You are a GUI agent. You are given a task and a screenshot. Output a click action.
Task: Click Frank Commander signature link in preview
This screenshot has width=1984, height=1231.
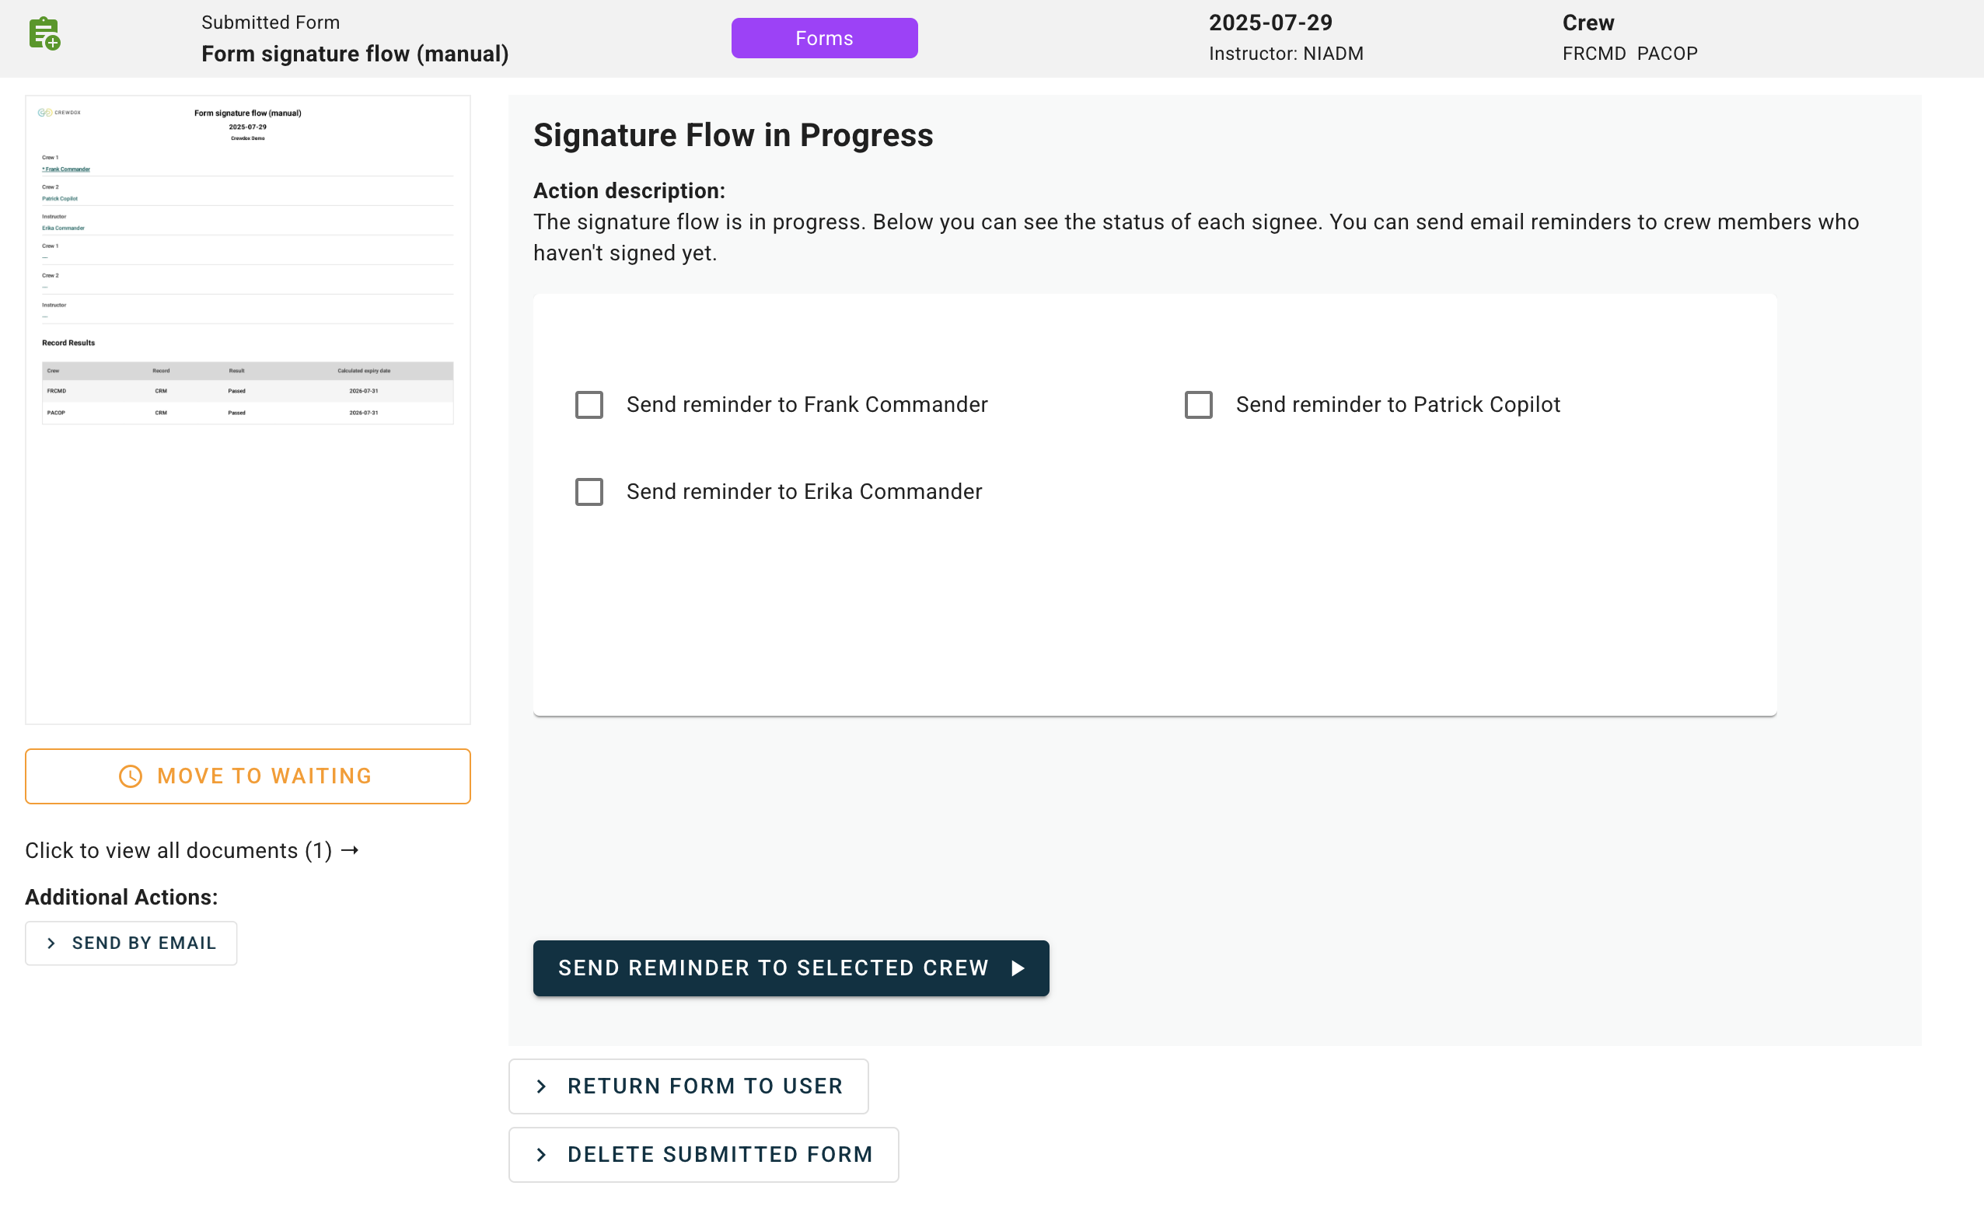click(67, 169)
